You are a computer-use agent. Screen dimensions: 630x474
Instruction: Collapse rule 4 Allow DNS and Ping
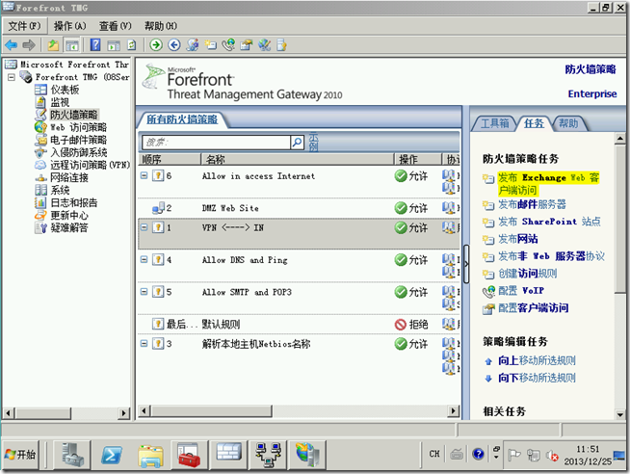coord(144,259)
